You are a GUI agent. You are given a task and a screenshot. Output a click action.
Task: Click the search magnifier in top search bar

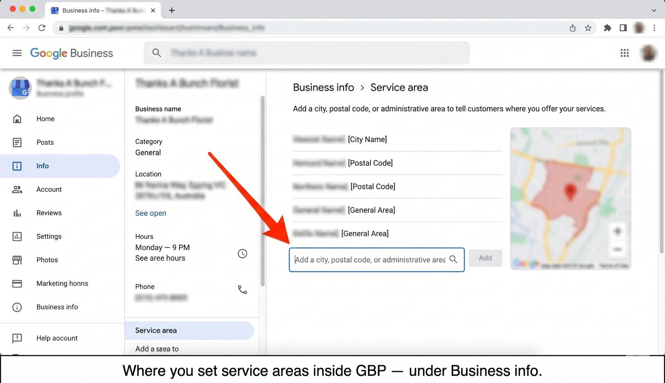(x=157, y=53)
